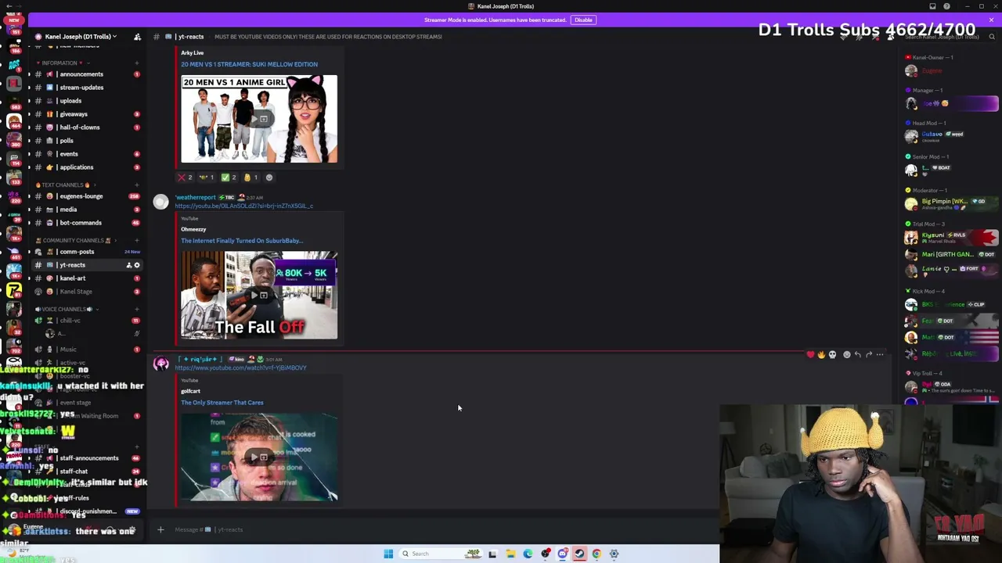Open the youtube.com/watch link in the latest message
The width and height of the screenshot is (1002, 563).
(x=240, y=368)
